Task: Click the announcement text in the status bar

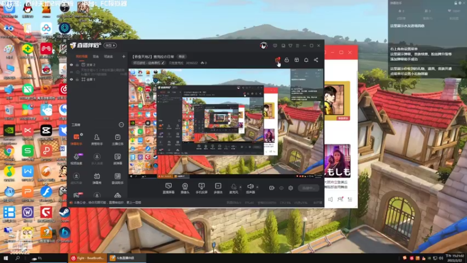Action: click(x=107, y=202)
